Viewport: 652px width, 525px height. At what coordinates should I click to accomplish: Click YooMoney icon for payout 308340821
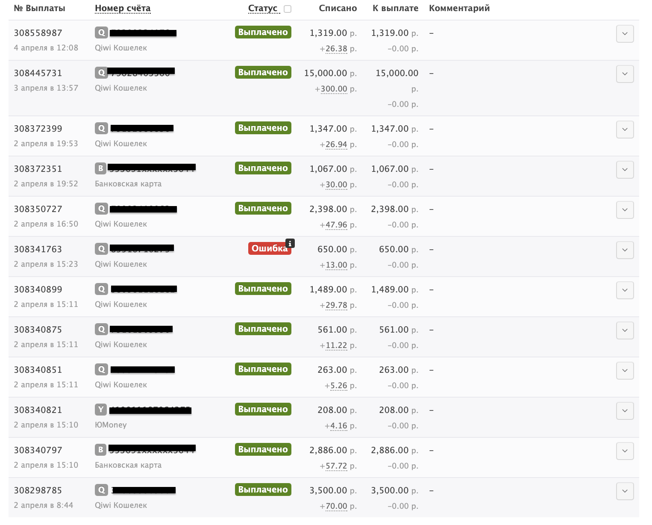click(x=101, y=410)
